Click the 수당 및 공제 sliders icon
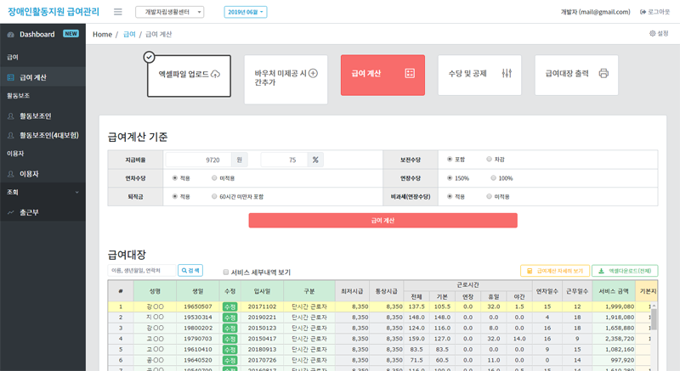 tap(507, 74)
